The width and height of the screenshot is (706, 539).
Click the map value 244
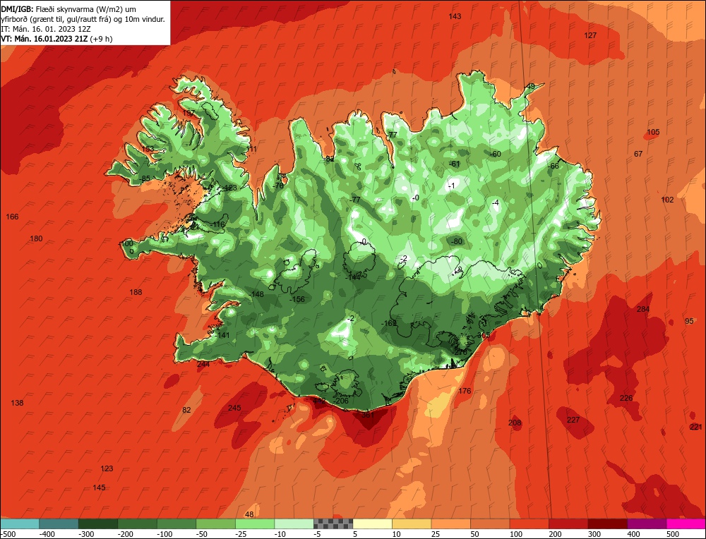click(x=203, y=364)
